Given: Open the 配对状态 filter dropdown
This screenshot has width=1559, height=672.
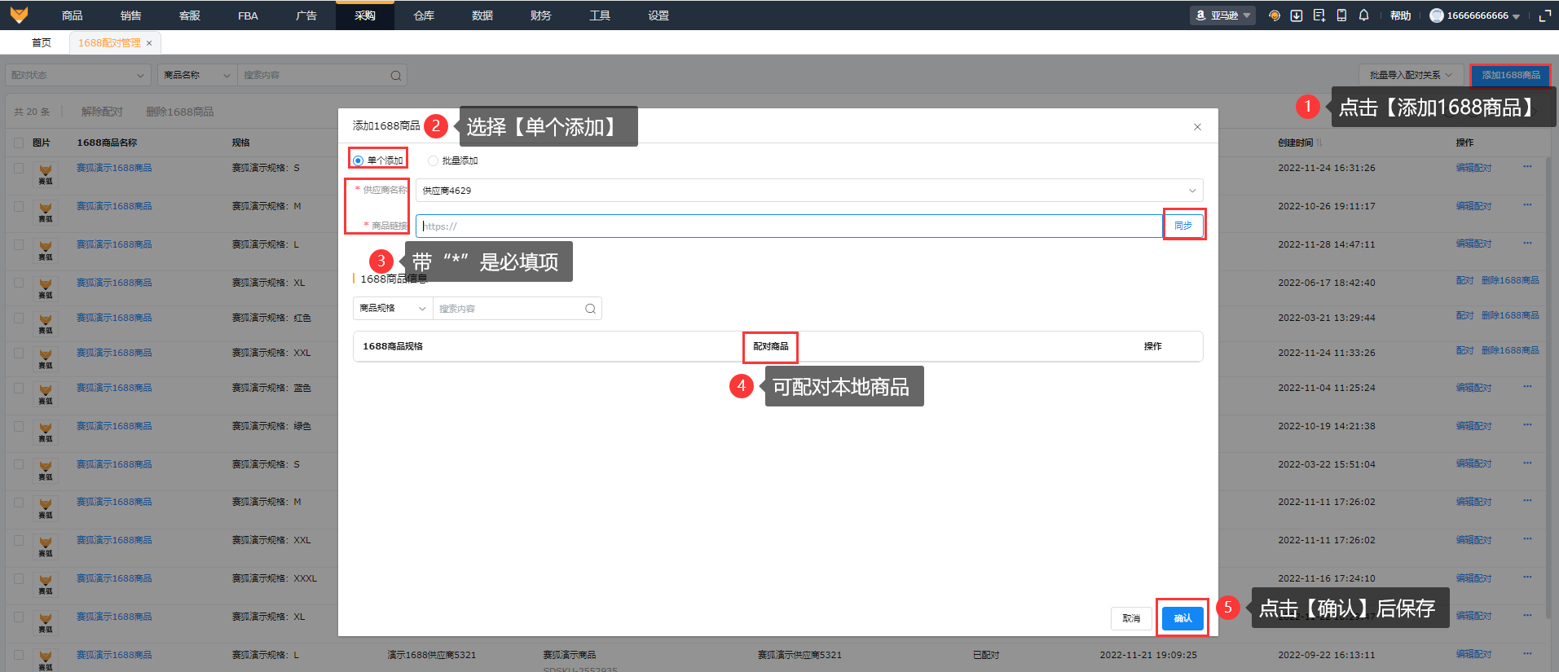Looking at the screenshot, I should click(x=77, y=75).
